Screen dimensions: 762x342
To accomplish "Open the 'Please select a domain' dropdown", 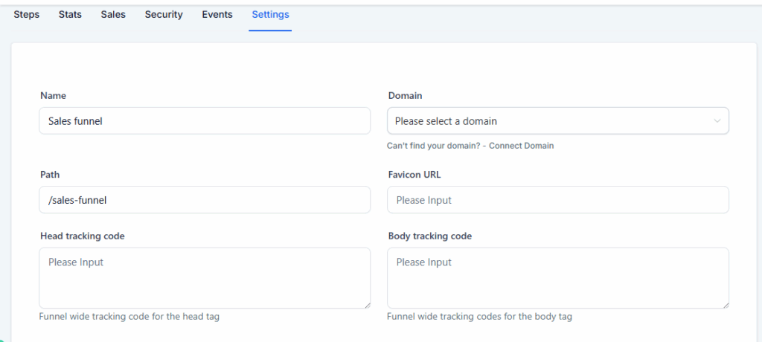I will pyautogui.click(x=551, y=121).
